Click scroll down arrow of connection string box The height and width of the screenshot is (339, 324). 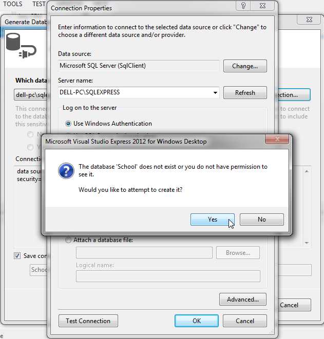(307, 243)
